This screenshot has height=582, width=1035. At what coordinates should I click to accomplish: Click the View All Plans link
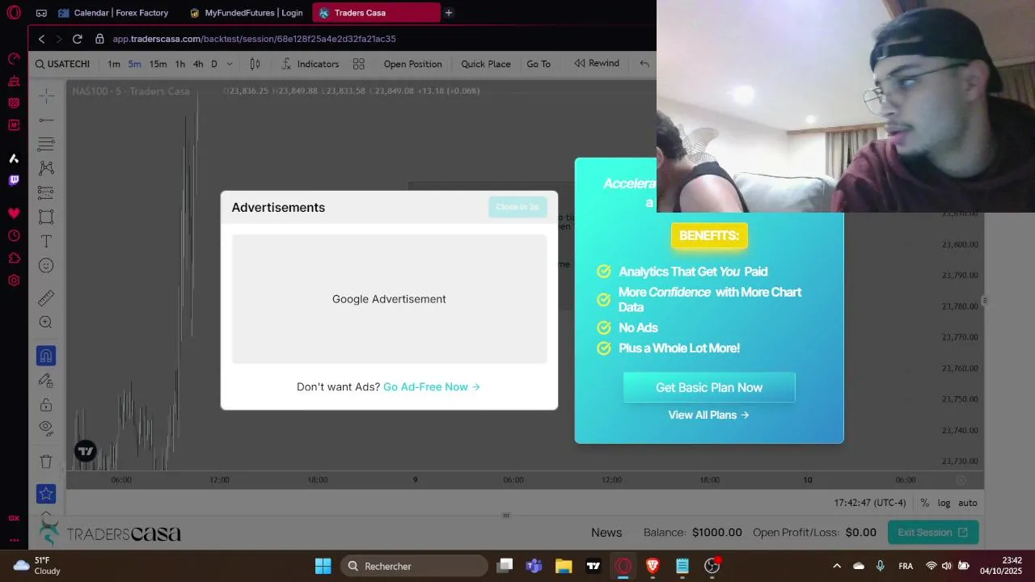click(x=709, y=415)
